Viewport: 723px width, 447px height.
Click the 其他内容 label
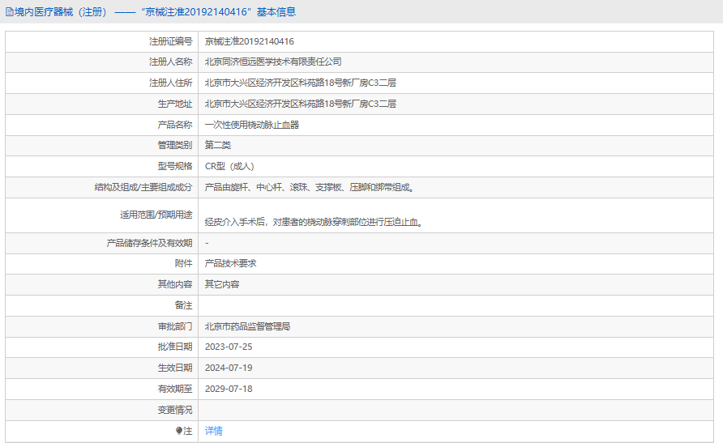coord(175,284)
